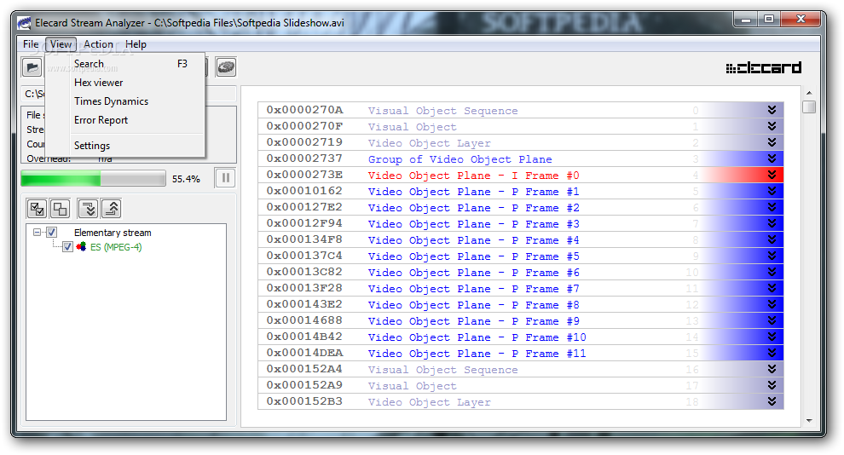844x455 pixels.
Task: Expand the Video Object Layer row at 0x00002719
Action: tap(772, 142)
